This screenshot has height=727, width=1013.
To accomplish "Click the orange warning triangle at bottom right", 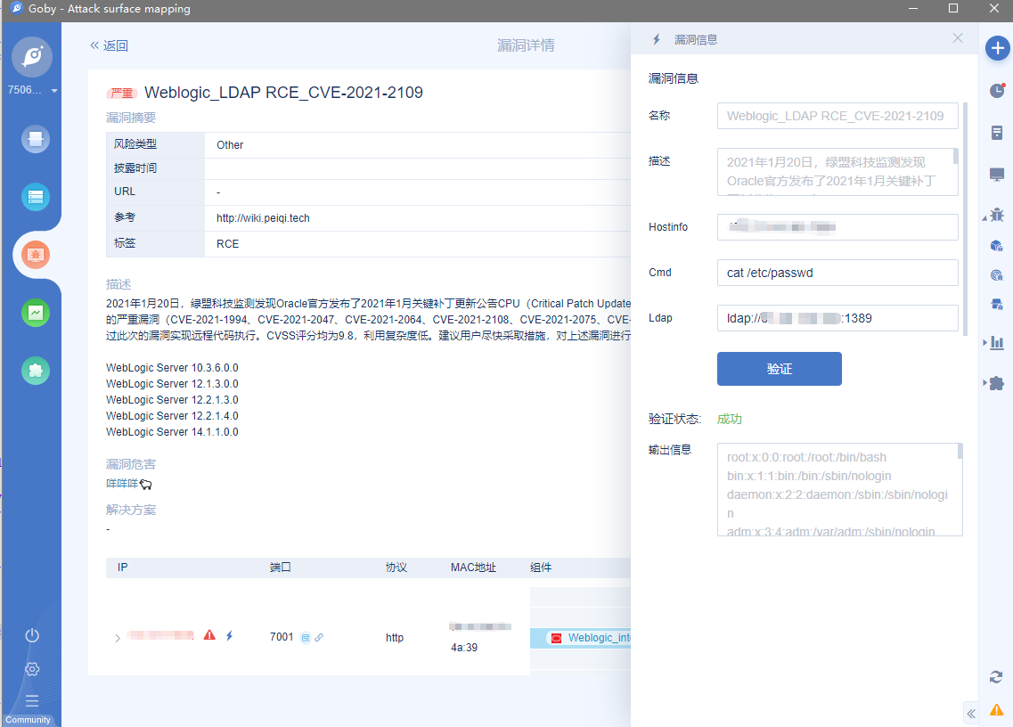I will [997, 710].
